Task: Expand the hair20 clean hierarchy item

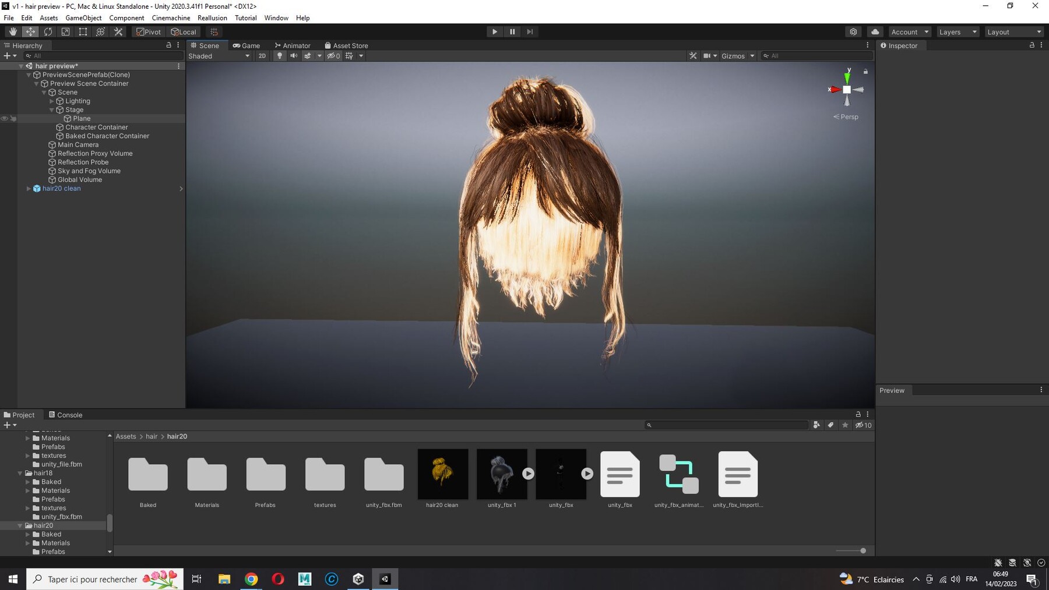Action: pyautogui.click(x=29, y=189)
